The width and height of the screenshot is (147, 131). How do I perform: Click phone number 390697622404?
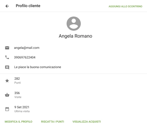(x=25, y=57)
